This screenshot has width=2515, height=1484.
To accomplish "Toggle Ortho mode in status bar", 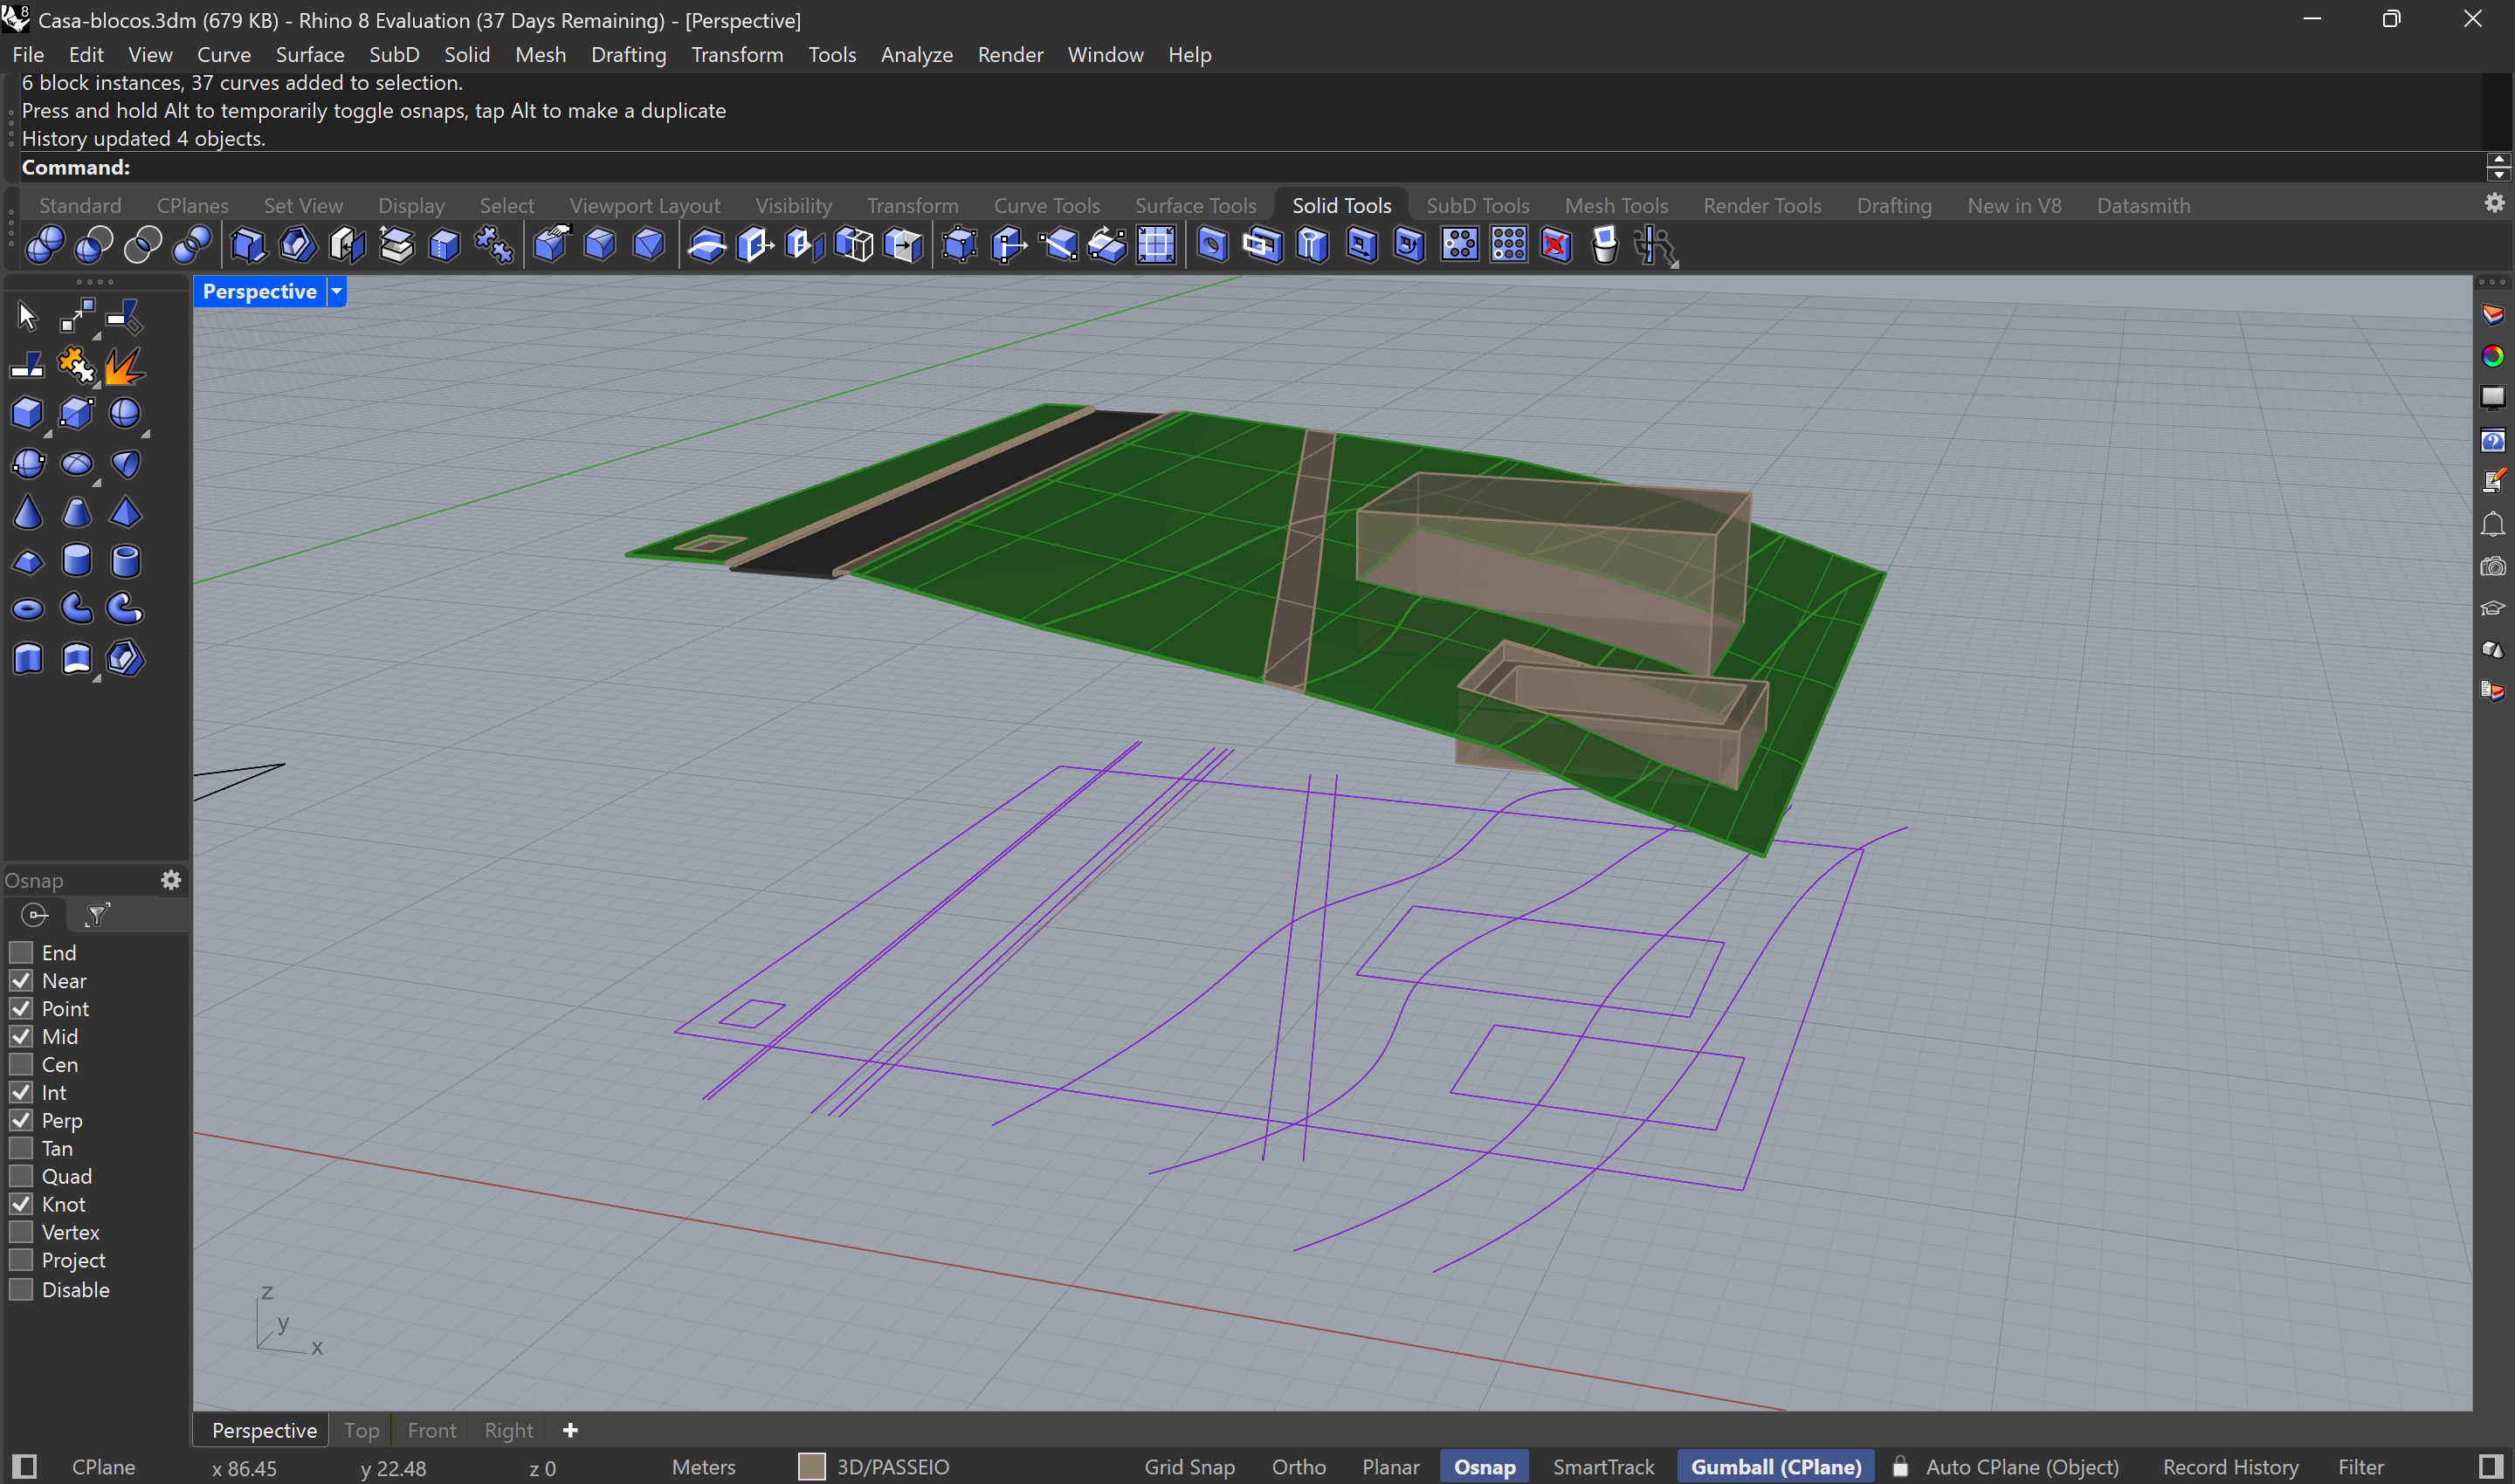I will click(1299, 1466).
